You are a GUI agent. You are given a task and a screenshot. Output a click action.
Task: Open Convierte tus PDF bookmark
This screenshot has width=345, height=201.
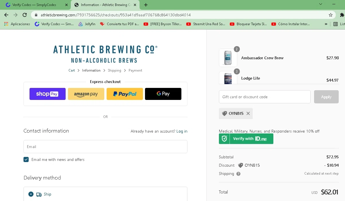(119, 24)
